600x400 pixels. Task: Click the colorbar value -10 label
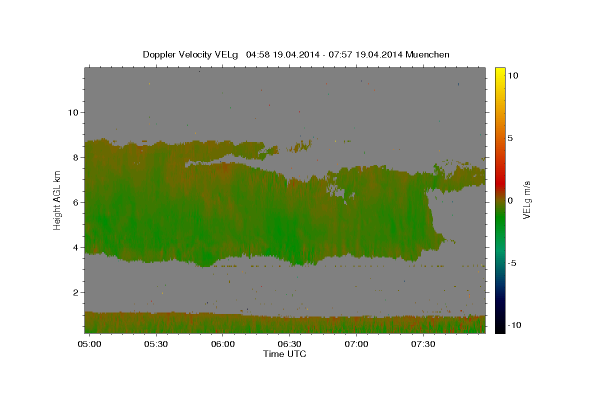[x=515, y=325]
